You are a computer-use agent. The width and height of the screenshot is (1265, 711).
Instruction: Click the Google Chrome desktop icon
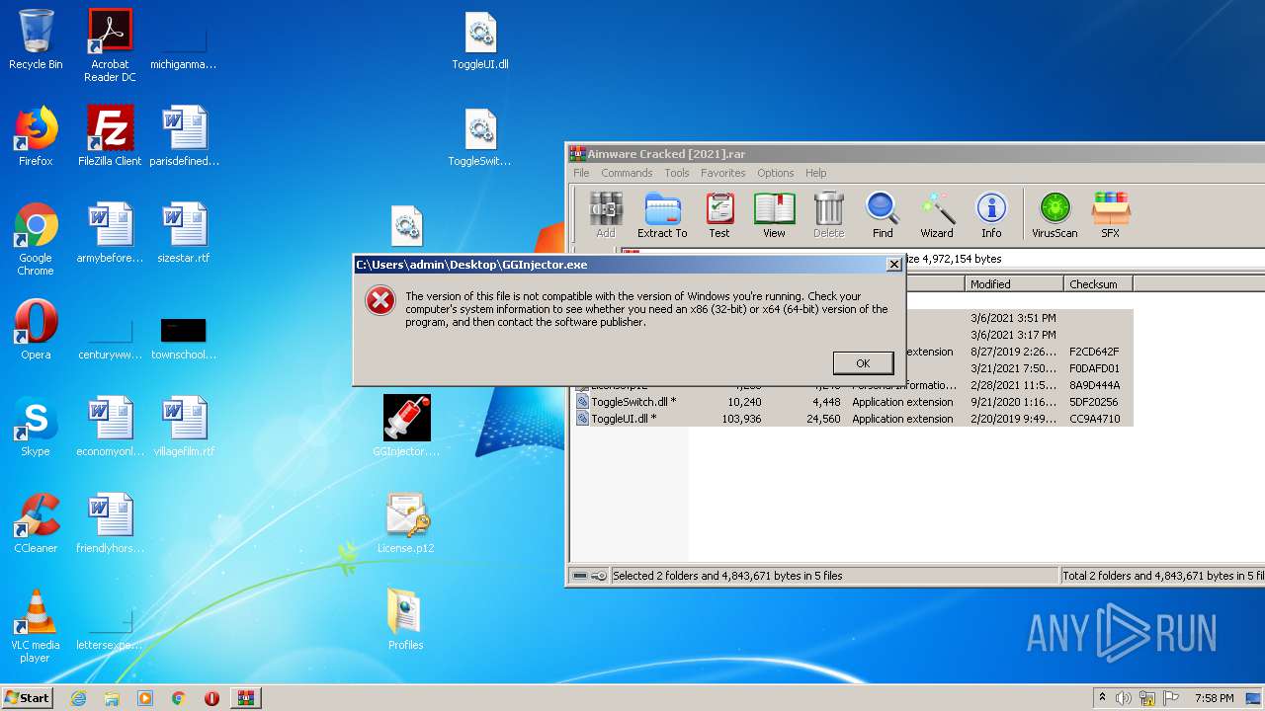[36, 240]
